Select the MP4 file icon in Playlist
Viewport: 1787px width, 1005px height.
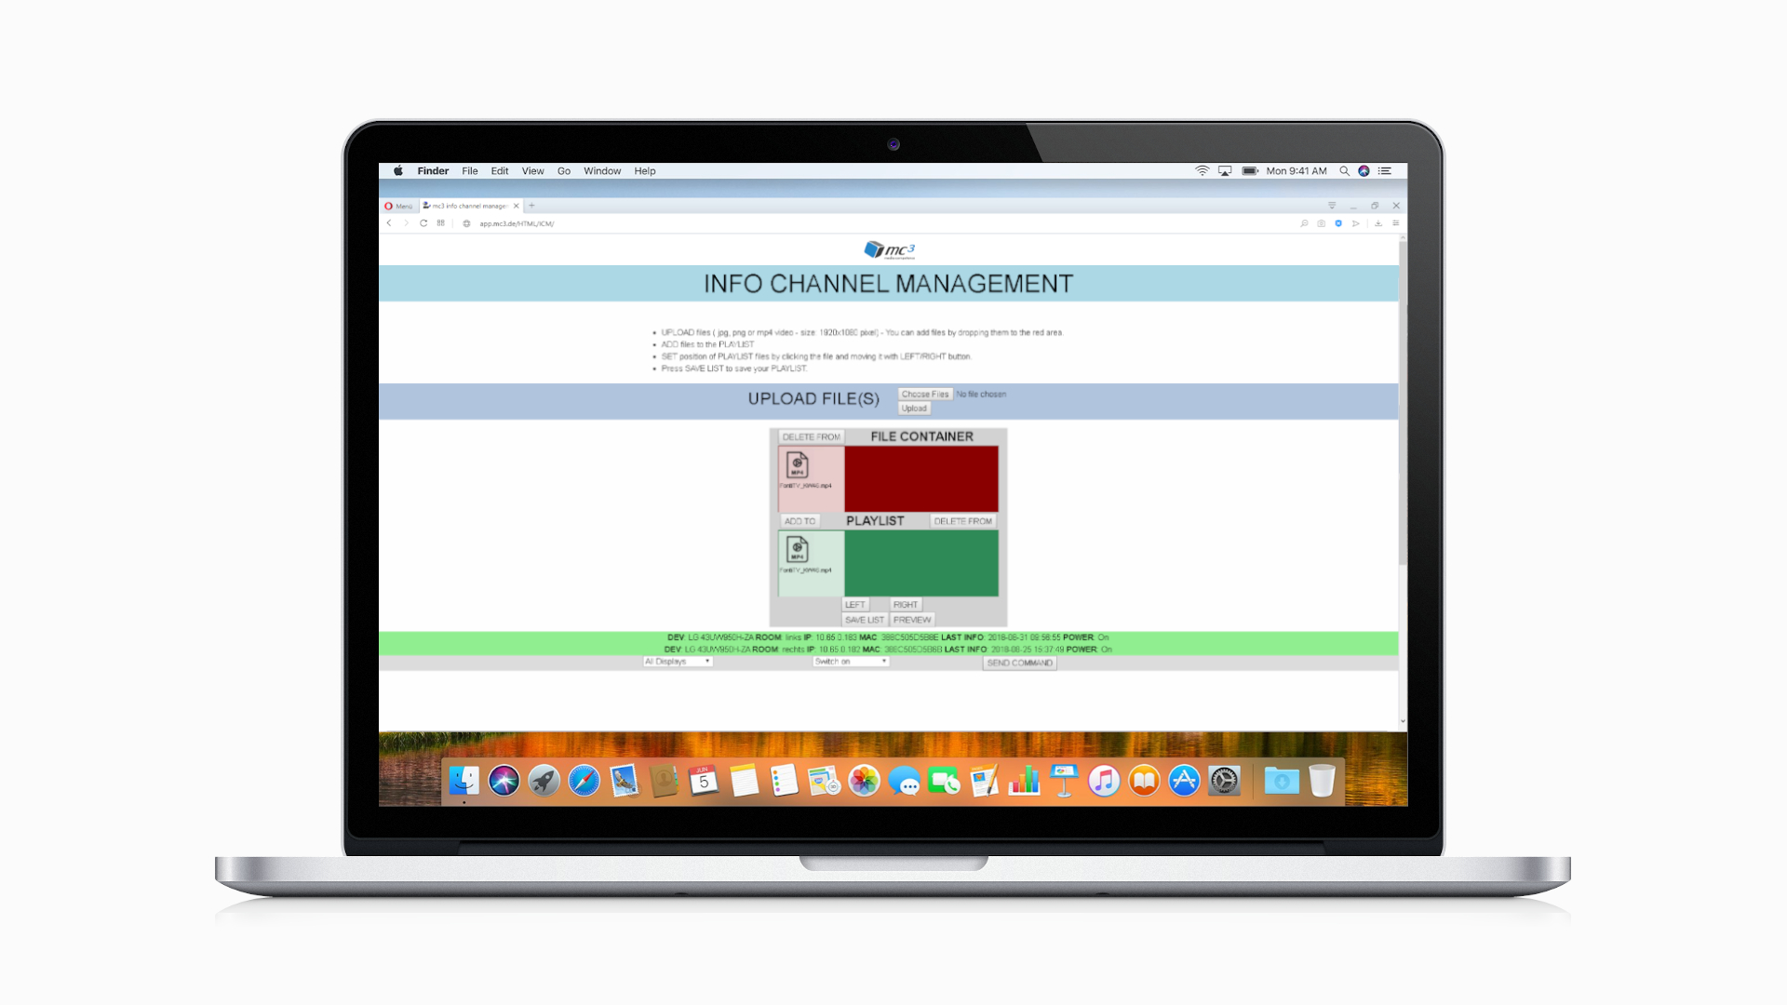798,549
